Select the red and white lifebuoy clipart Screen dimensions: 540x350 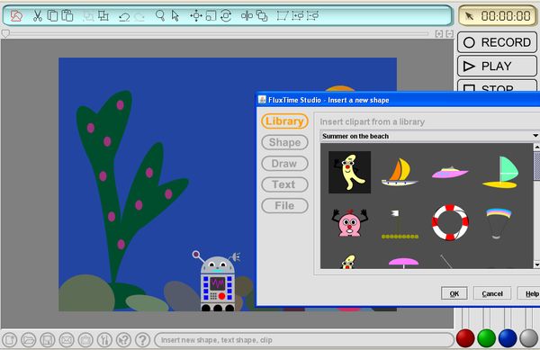[450, 222]
